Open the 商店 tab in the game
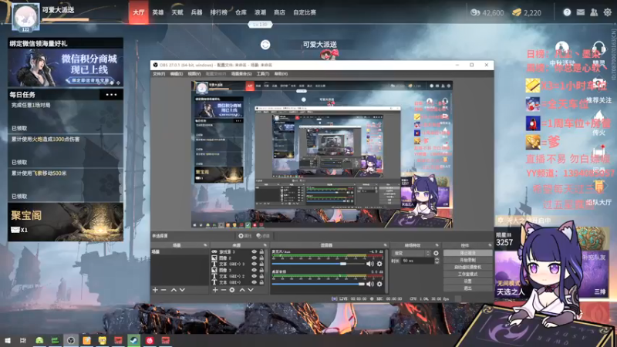This screenshot has width=617, height=347. click(279, 12)
